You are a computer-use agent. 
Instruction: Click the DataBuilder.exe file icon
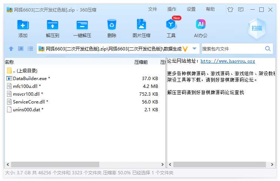coord(9,78)
